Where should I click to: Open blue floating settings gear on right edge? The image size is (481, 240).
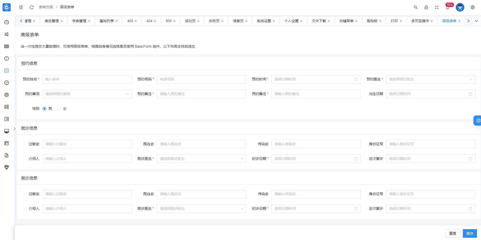[478, 121]
